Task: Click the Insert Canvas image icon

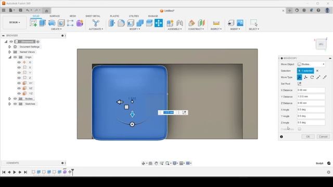Action: tap(240, 23)
